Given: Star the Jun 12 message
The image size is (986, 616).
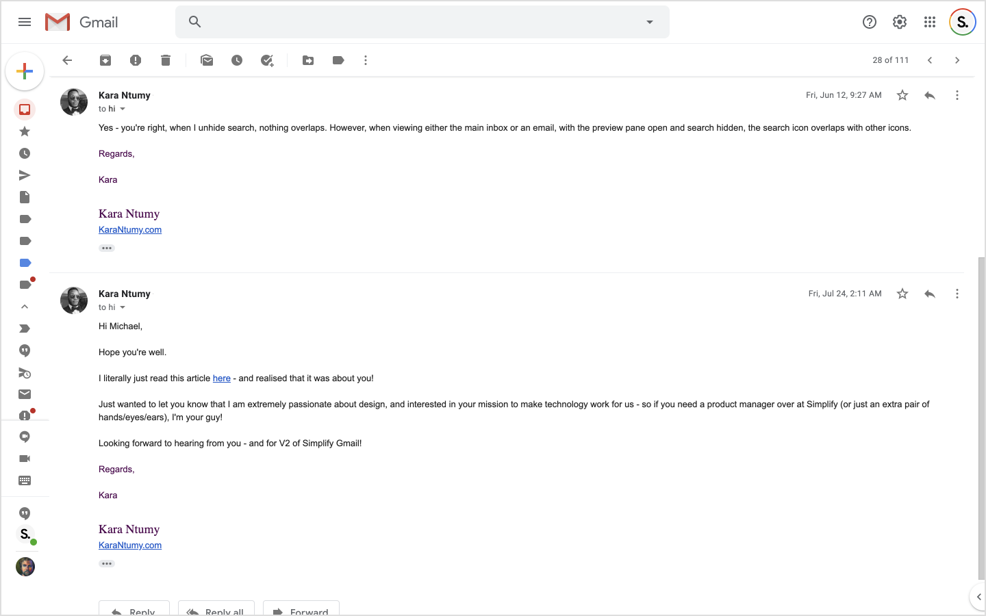Looking at the screenshot, I should pos(902,95).
